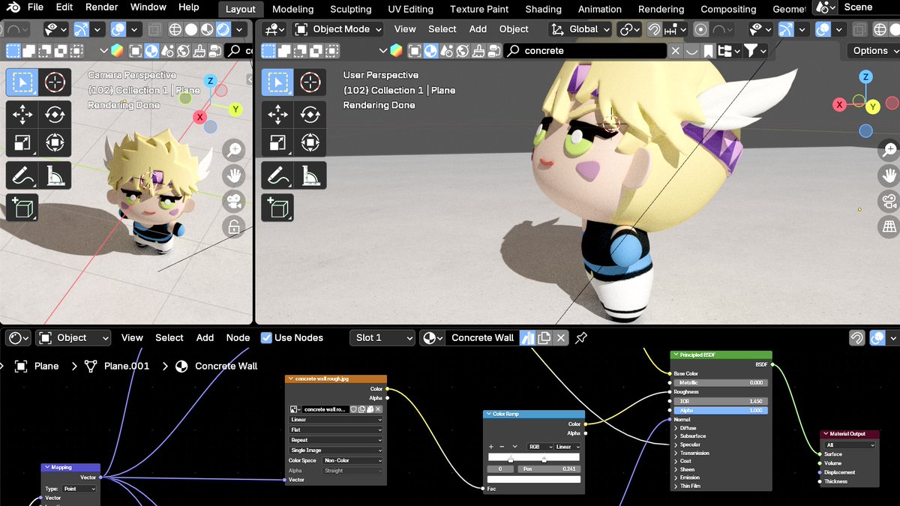Switch Camera Perspective viewport to solid shading
The image size is (900, 506).
pos(190,30)
